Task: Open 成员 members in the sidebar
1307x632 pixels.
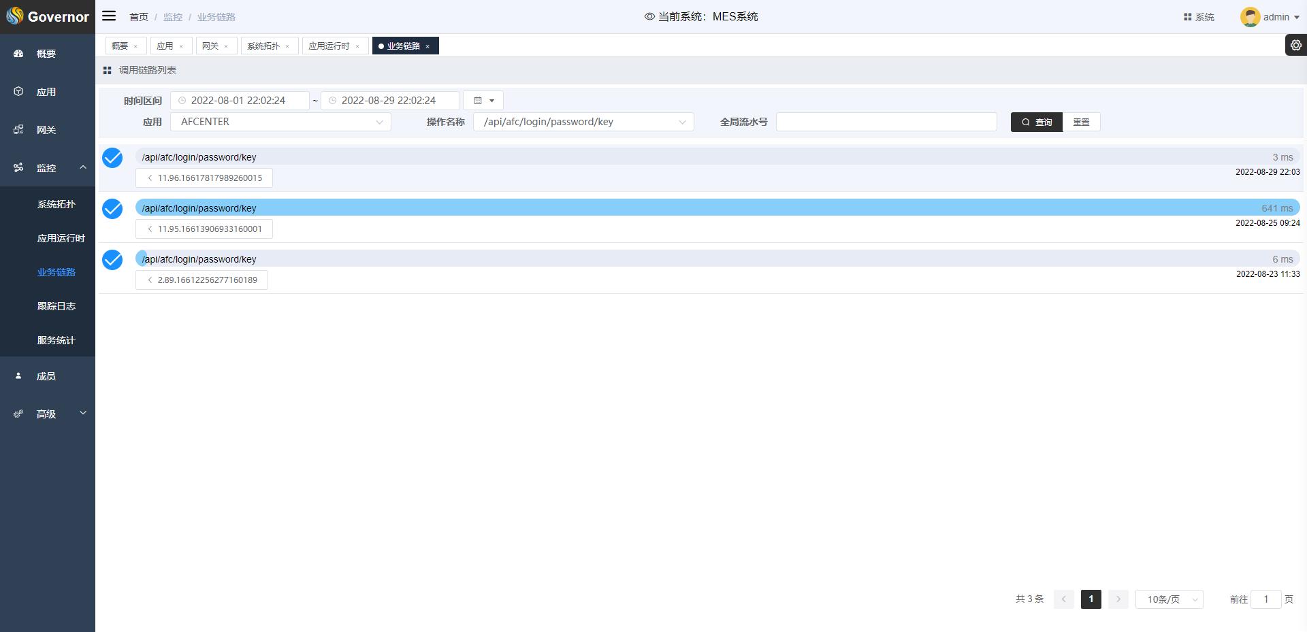Action: (x=46, y=376)
